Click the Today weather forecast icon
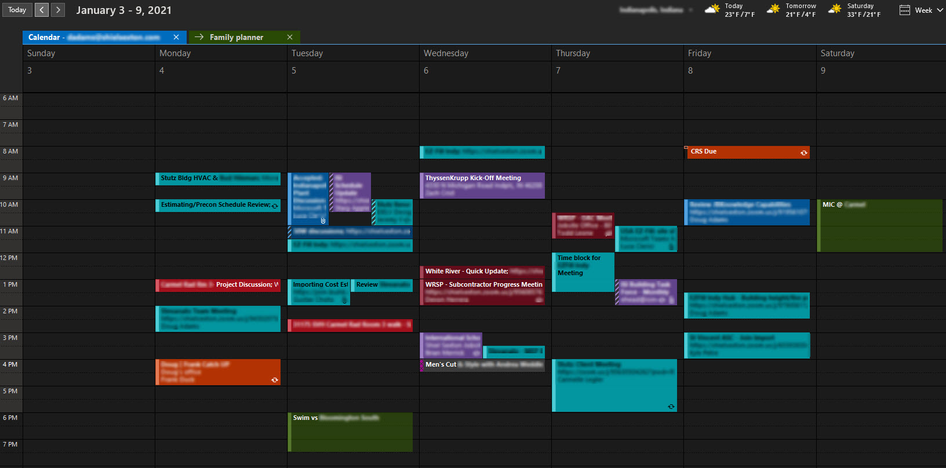946x468 pixels. click(x=712, y=10)
